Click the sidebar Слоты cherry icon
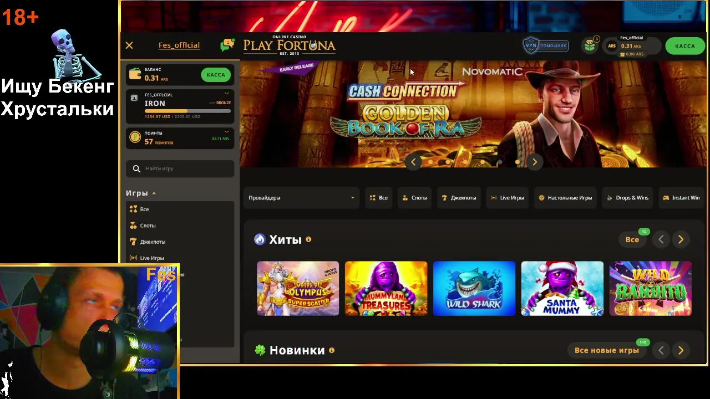 133,226
